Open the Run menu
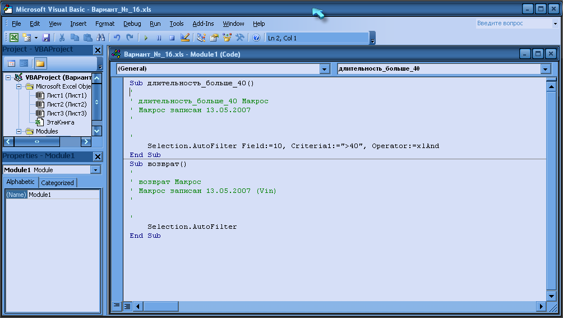The height and width of the screenshot is (318, 563). pos(155,24)
